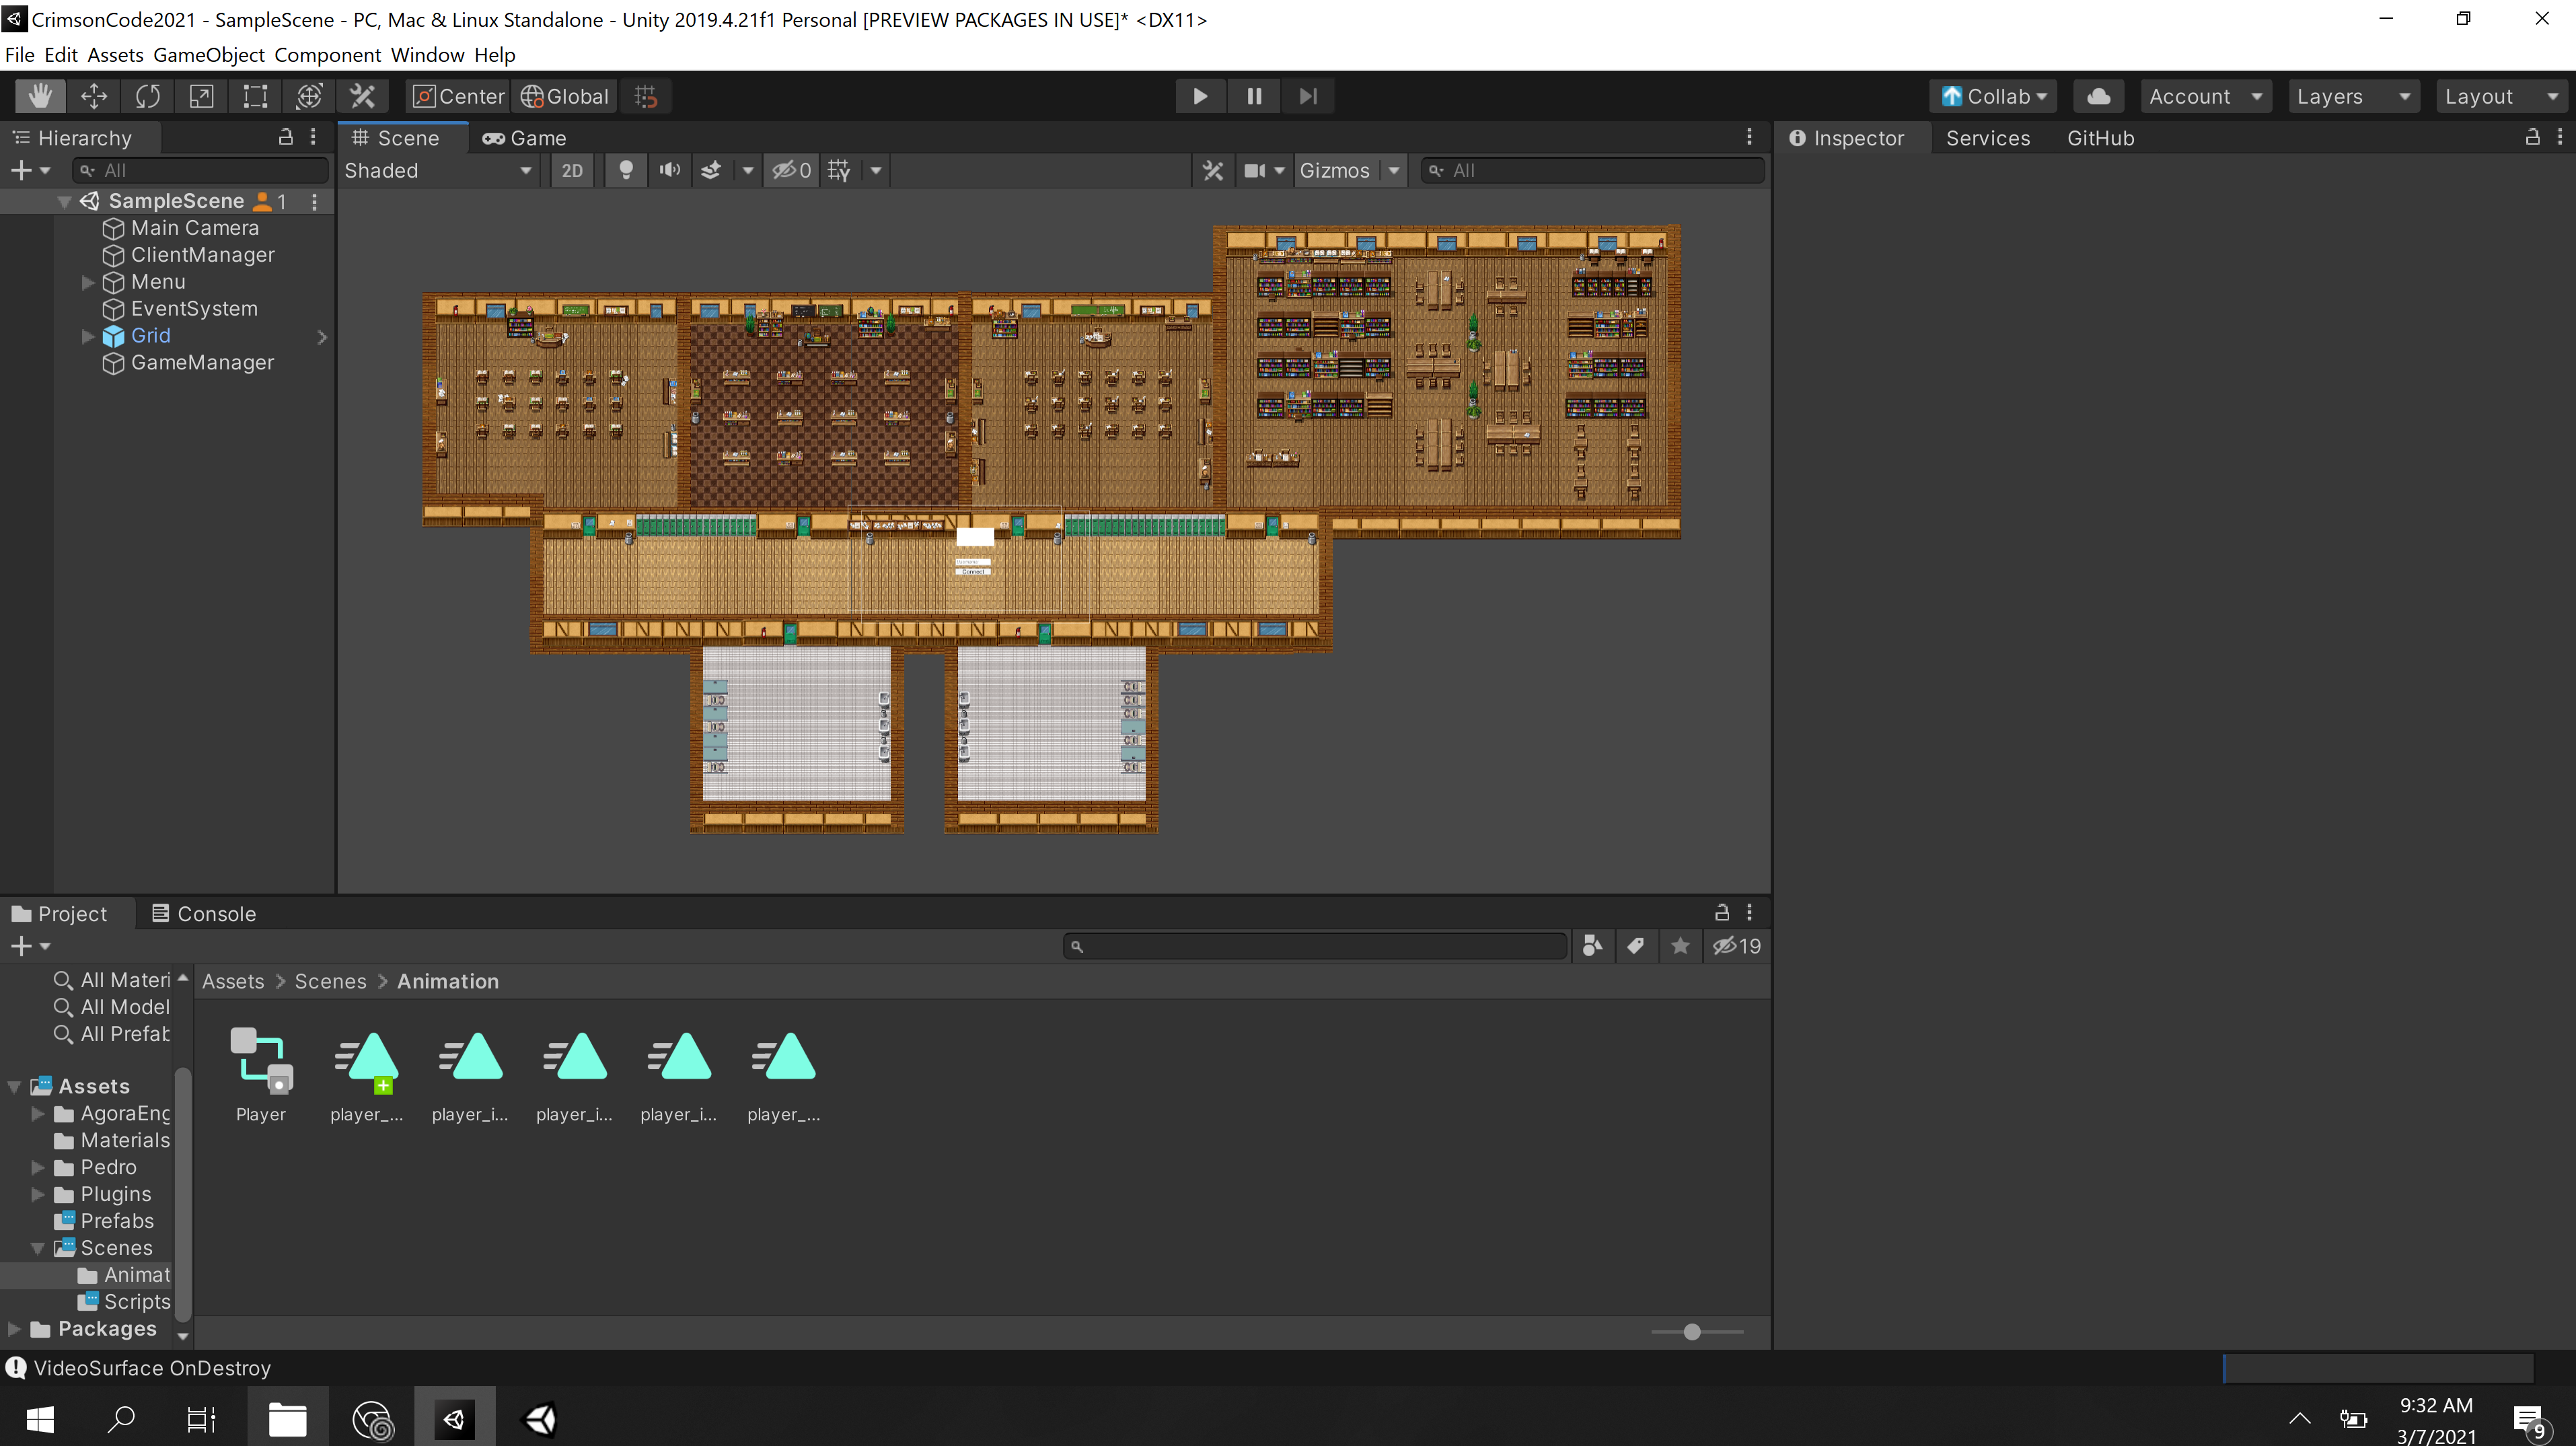Toggle 2D view mode in Scene
This screenshot has height=1446, width=2576.
pyautogui.click(x=572, y=171)
